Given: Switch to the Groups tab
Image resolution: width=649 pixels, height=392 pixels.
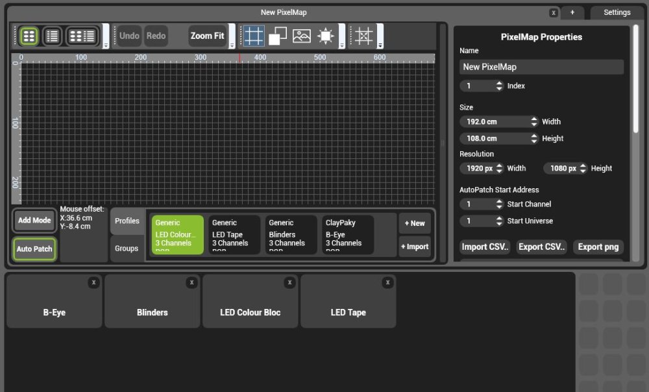Looking at the screenshot, I should tap(127, 249).
